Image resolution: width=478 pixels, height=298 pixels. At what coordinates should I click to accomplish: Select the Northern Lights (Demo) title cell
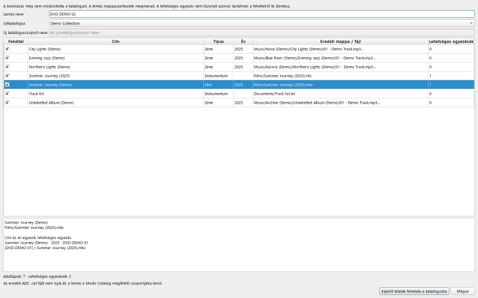(115, 67)
